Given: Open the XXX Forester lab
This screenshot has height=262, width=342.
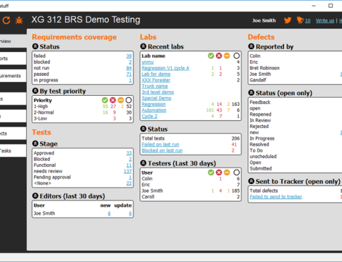Looking at the screenshot, I should coord(156,80).
